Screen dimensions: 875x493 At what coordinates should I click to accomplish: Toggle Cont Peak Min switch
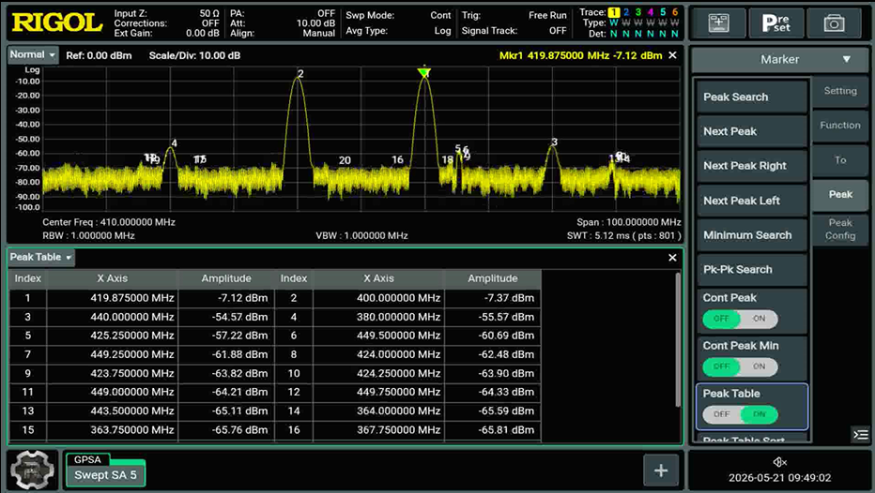tap(740, 366)
